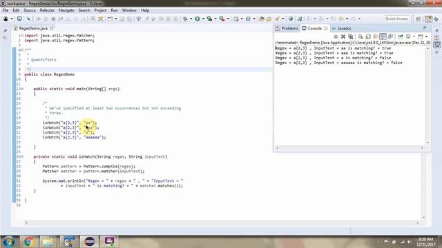Click the editor horizontal scrollbar
This screenshot has width=442, height=248.
pyautogui.click(x=222, y=223)
